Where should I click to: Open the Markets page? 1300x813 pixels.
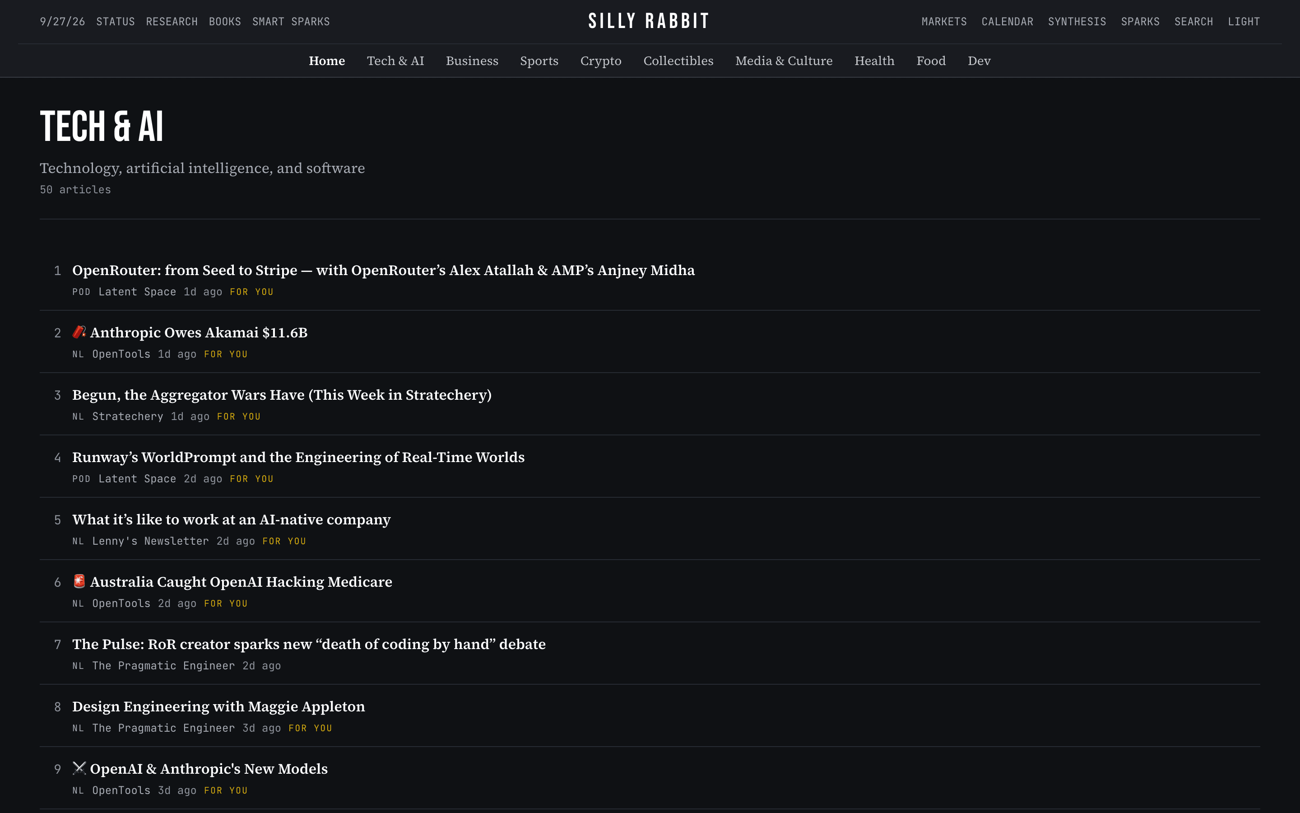[x=944, y=22]
